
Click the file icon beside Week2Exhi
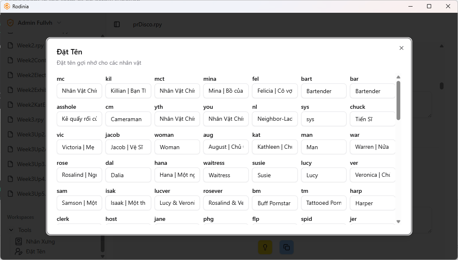tap(10, 90)
